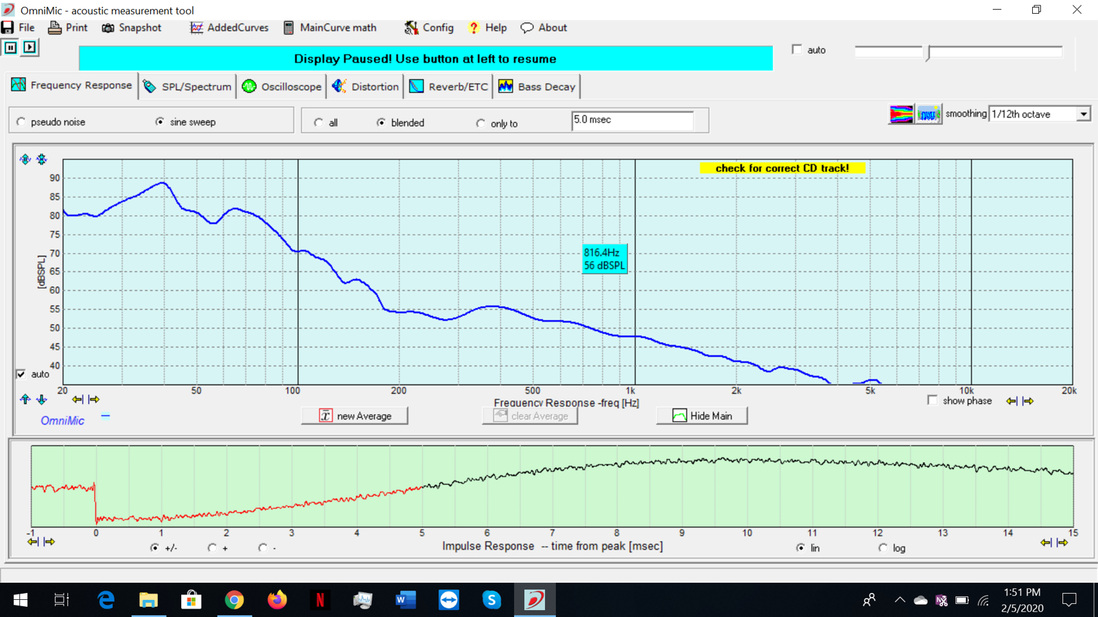Screen dimensions: 1098x617
Task: Switch to the Oscilloscope tab
Action: coord(282,86)
